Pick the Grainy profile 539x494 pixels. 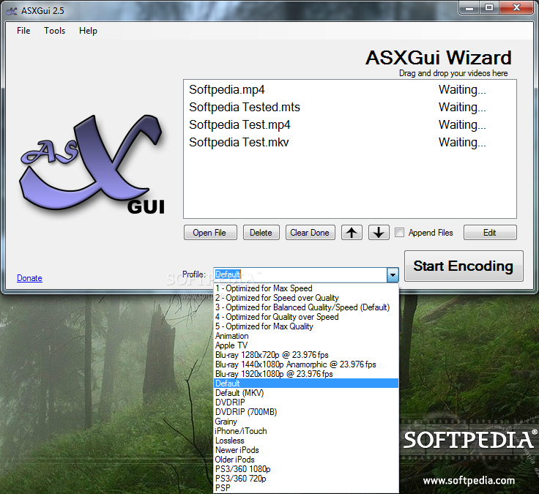(306, 422)
